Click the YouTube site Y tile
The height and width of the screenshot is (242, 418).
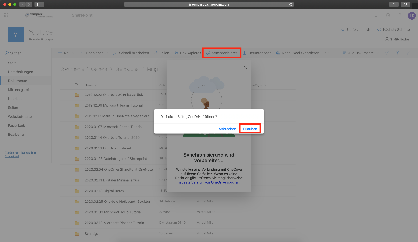[16, 34]
